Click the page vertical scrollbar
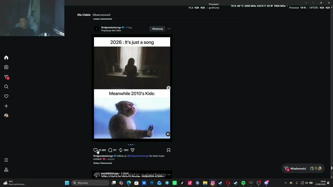This screenshot has height=187, width=333. 332,168
